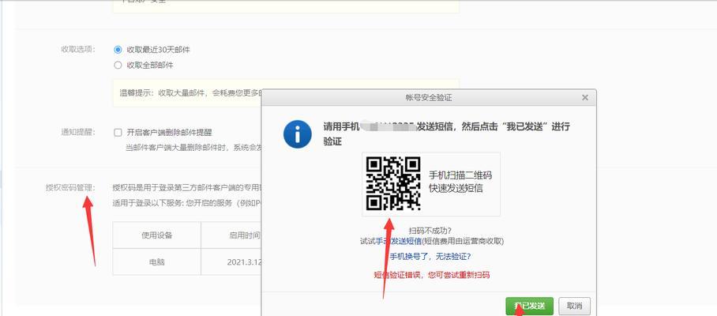Open the 手动发送短信 link
Viewport: 717px width, 316px height.
tap(398, 241)
